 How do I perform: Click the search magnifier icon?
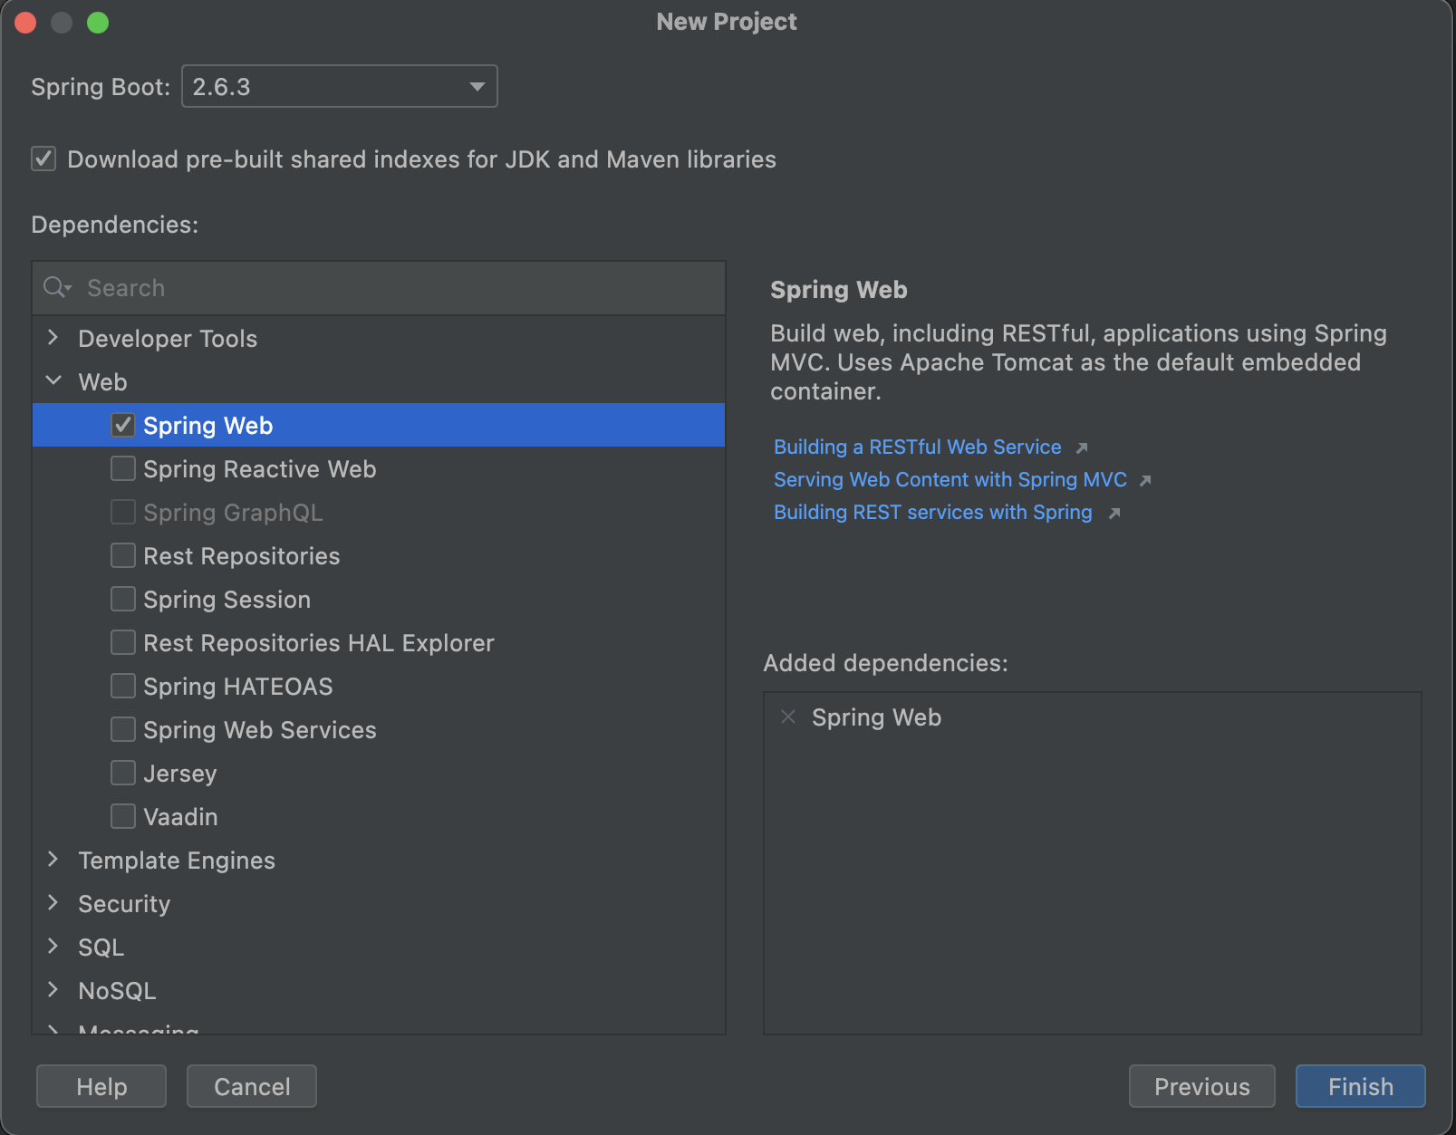(53, 287)
